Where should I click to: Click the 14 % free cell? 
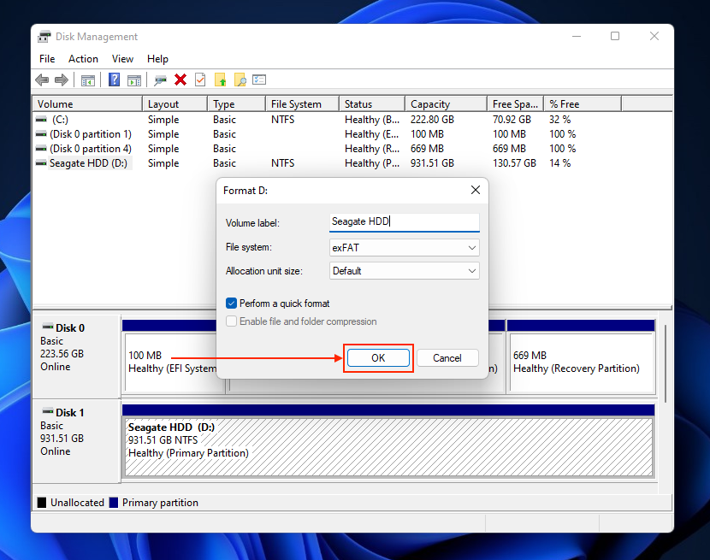tap(559, 163)
